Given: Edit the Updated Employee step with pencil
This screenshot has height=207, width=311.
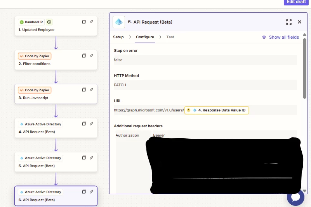Looking at the screenshot, I should coord(91,22).
